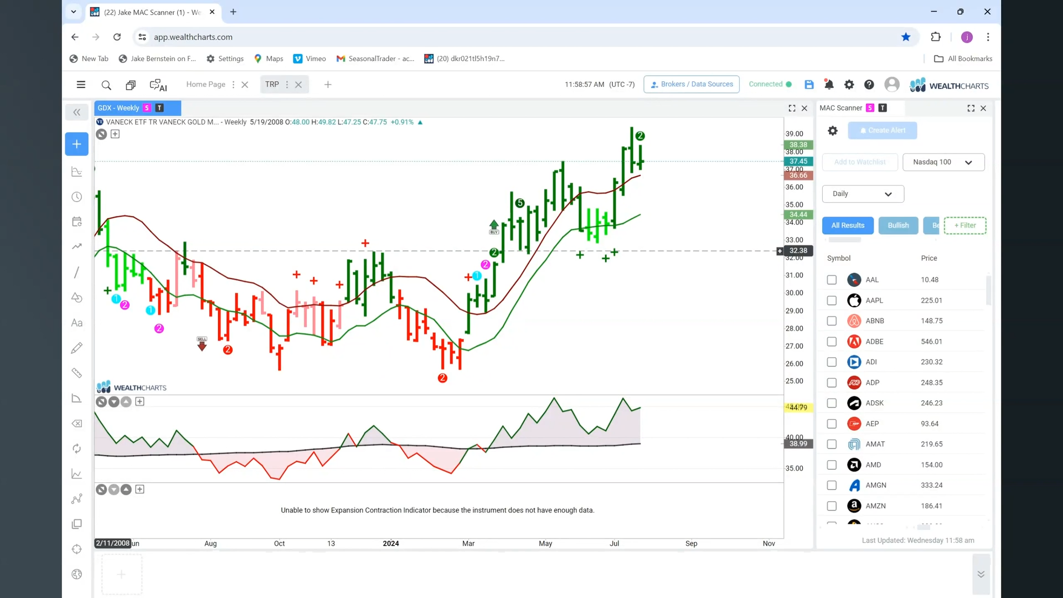
Task: Click the refresh sync tool in sidebar
Action: (x=76, y=448)
